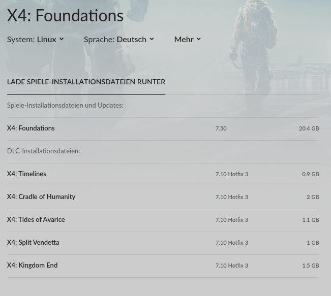Click the 0.9 GB size for Timelines
The image size is (331, 296).
coord(311,174)
